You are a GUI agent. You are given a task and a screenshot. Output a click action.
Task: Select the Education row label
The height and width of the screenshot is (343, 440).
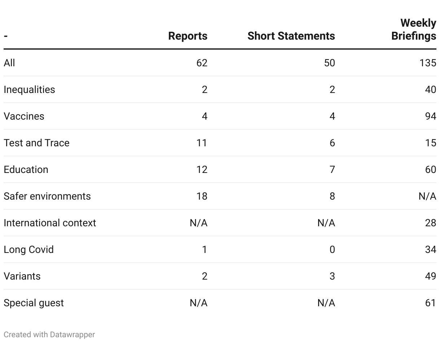click(26, 170)
